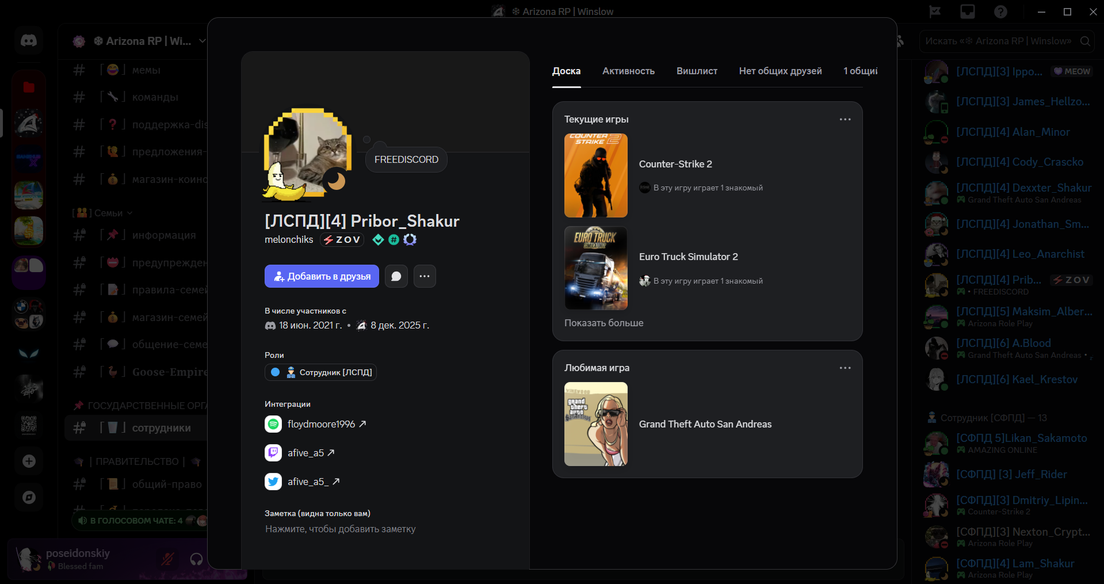Open the Любимая игра card options menu
Viewport: 1104px width, 584px height.
pyautogui.click(x=845, y=368)
